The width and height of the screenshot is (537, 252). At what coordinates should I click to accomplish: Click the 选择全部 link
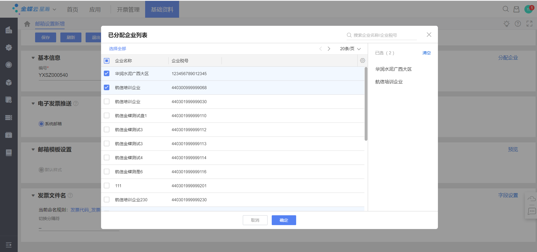coord(118,49)
